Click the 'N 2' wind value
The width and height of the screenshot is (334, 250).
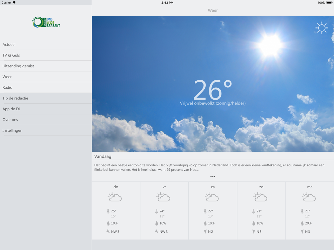[210, 232]
